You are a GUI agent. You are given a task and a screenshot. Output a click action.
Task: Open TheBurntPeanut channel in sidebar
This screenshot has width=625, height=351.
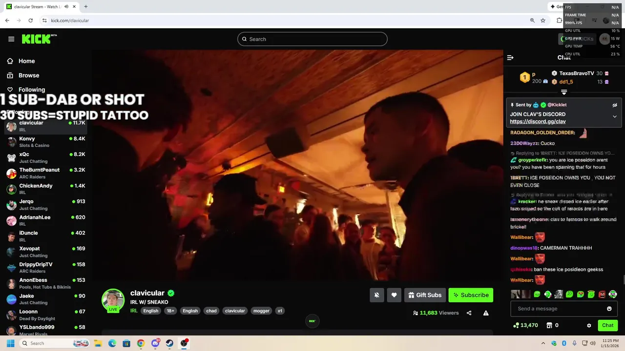[x=45, y=173]
